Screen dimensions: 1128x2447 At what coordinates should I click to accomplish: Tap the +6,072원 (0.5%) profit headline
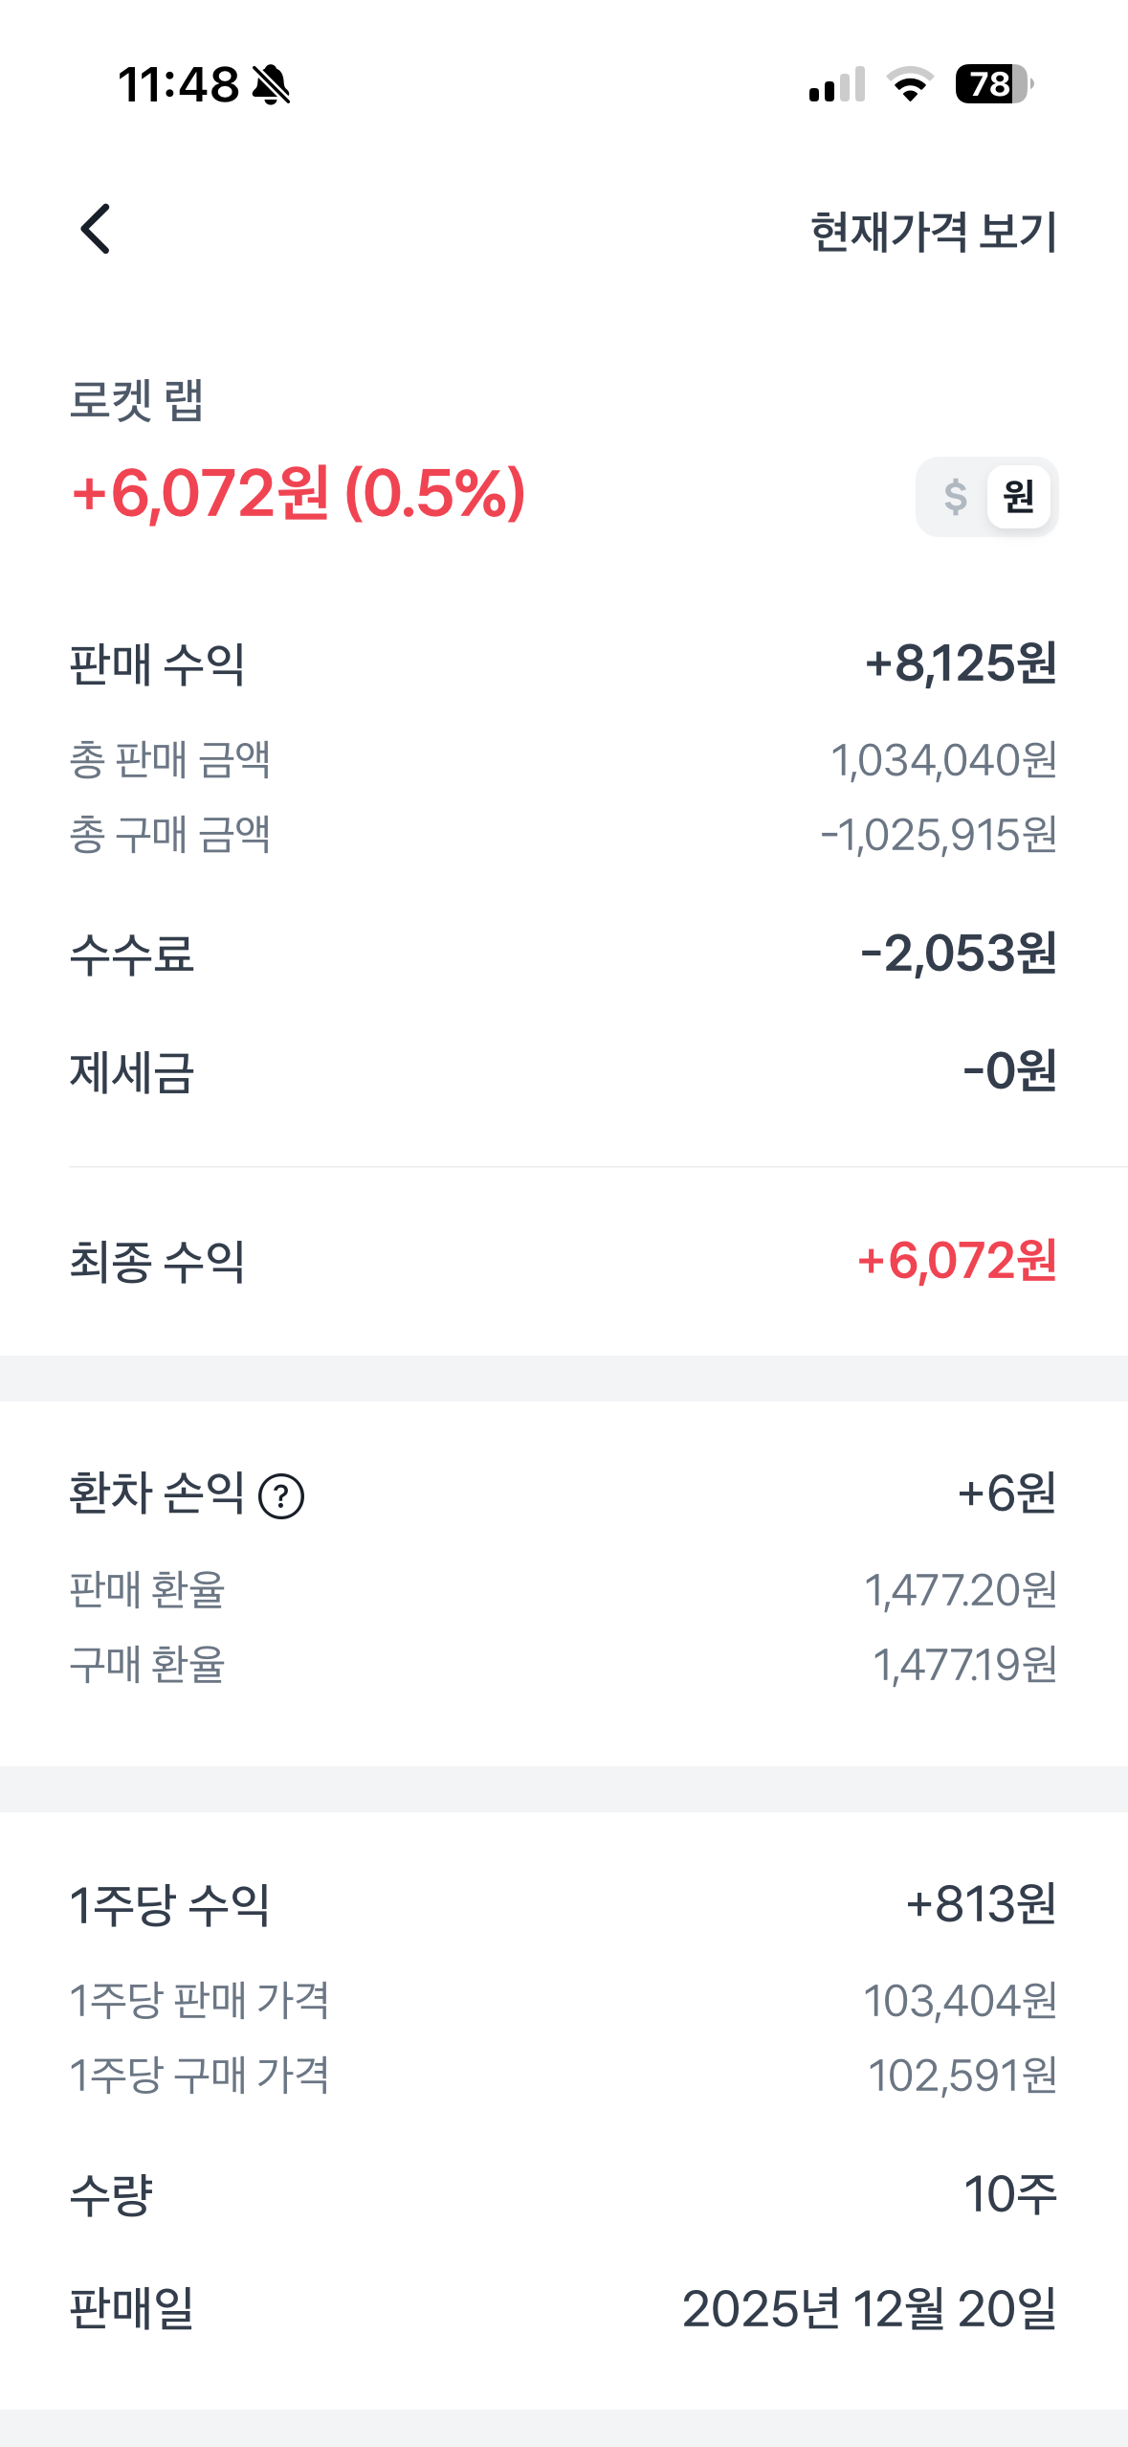tap(299, 494)
